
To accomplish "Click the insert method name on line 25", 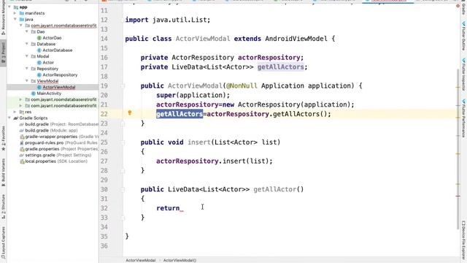I will (199, 142).
